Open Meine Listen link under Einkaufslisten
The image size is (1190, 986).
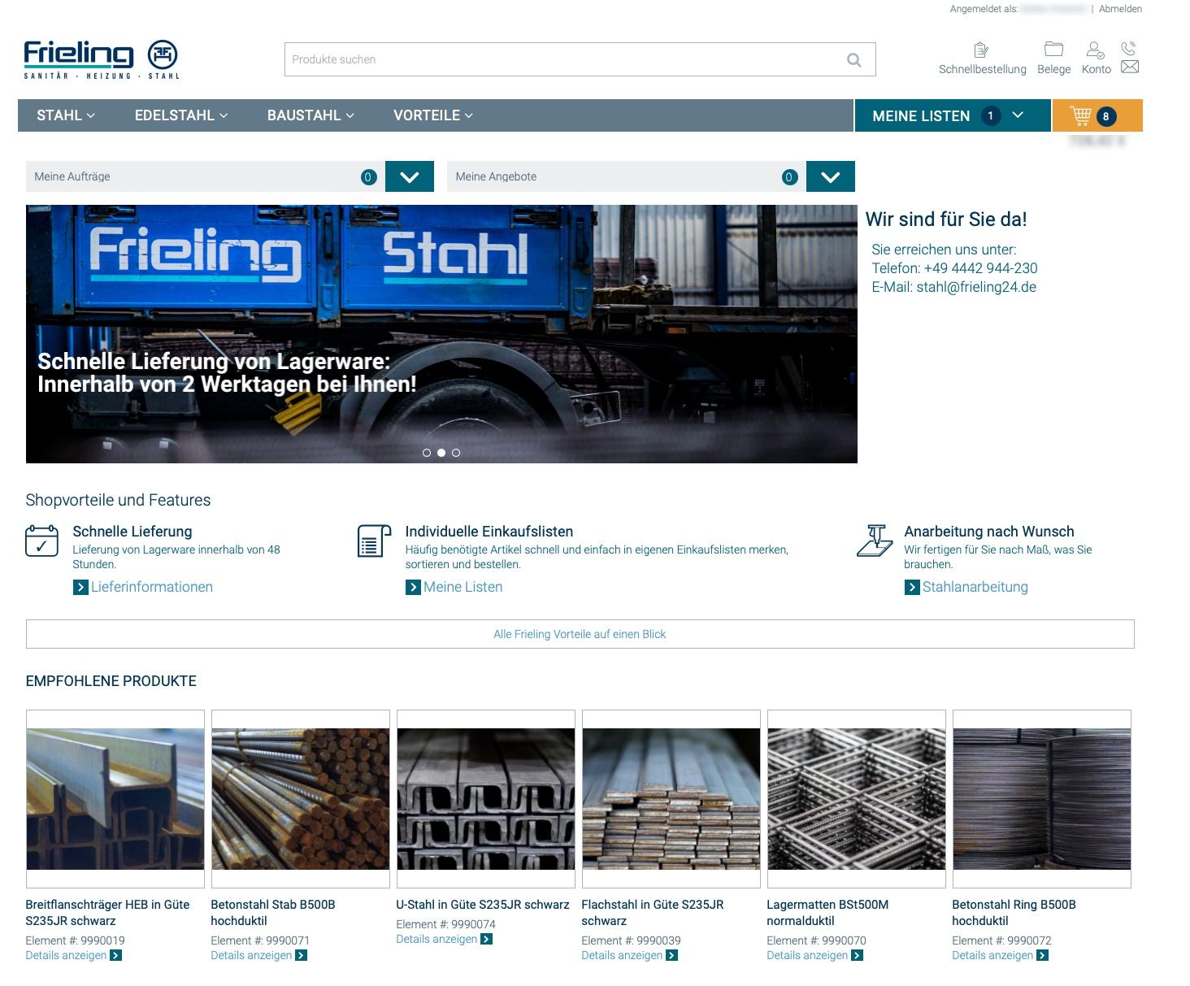tap(463, 587)
